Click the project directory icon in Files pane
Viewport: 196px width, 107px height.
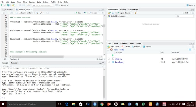pos(190,50)
